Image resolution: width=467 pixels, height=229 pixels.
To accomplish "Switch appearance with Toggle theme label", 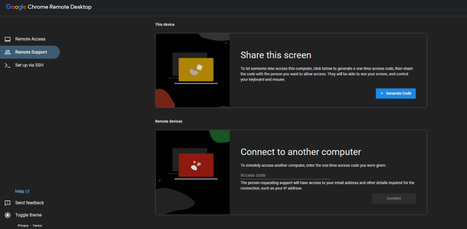I will pos(28,215).
